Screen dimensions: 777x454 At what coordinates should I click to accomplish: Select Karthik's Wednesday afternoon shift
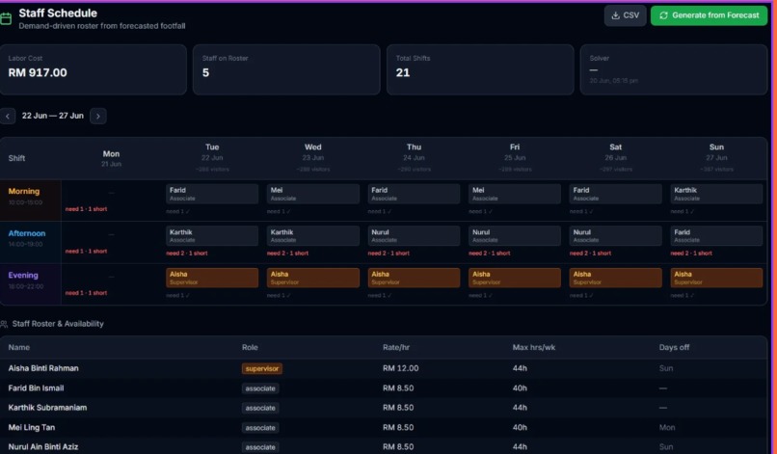click(313, 236)
